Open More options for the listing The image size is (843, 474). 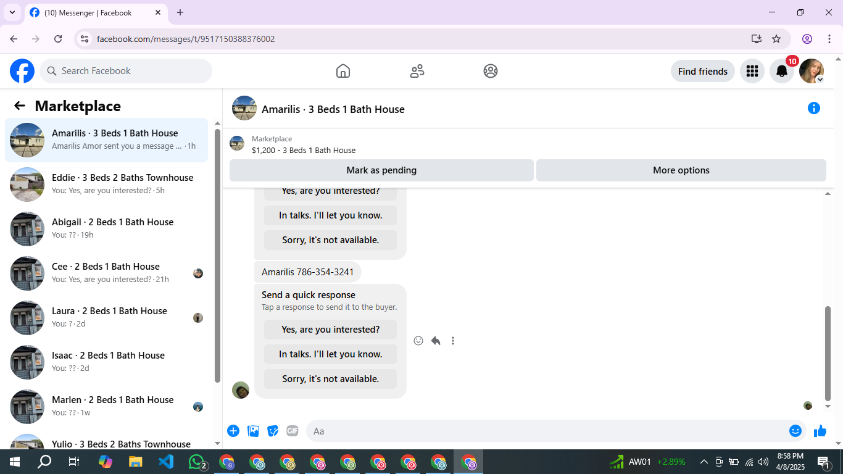click(x=681, y=170)
